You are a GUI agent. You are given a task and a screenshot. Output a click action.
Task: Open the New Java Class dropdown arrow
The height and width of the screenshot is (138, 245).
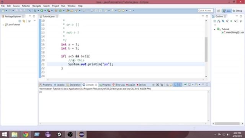pyautogui.click(x=64, y=11)
